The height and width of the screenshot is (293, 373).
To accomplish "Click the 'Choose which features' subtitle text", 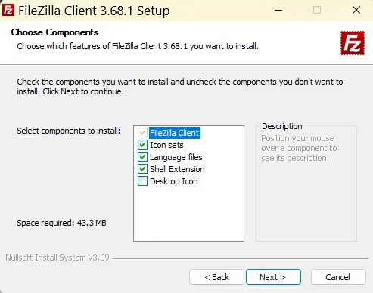I will click(138, 46).
